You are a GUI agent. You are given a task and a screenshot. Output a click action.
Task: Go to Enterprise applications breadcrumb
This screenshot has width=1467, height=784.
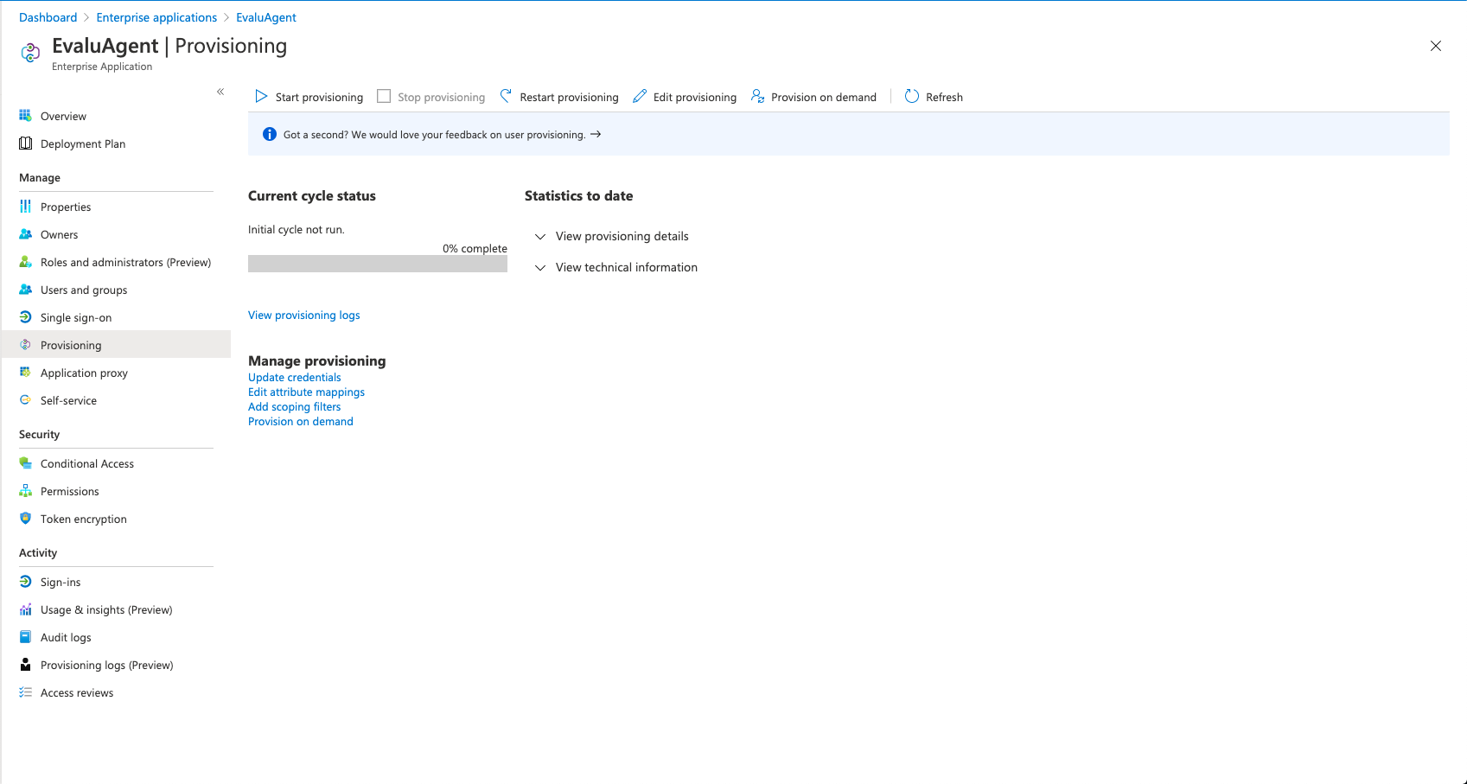tap(156, 17)
